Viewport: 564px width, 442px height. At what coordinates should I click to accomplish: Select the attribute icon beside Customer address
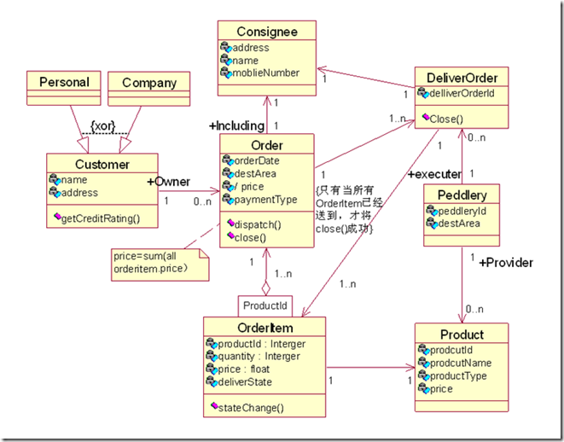[x=55, y=192]
